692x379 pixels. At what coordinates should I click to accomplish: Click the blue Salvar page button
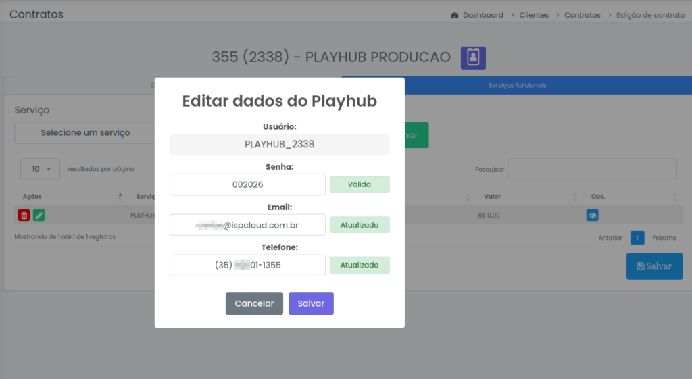tap(654, 266)
